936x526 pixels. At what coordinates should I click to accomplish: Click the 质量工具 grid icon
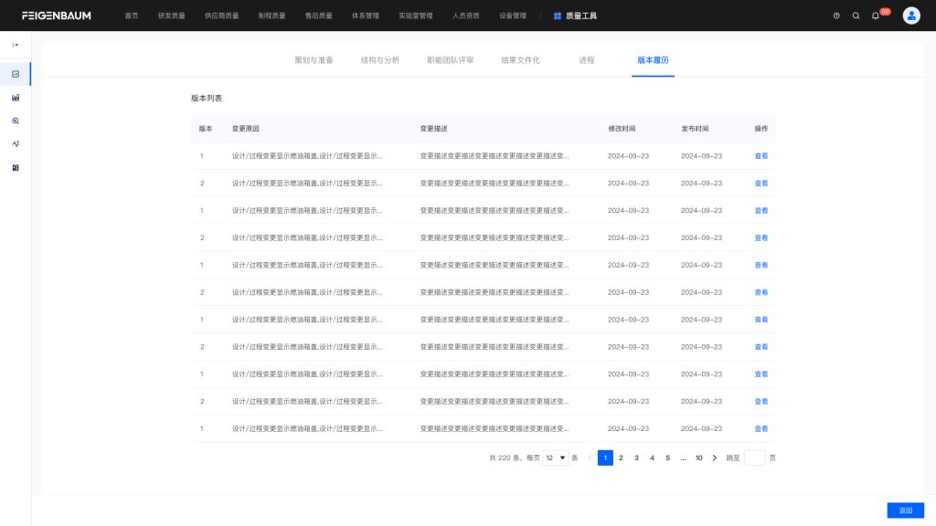(557, 16)
